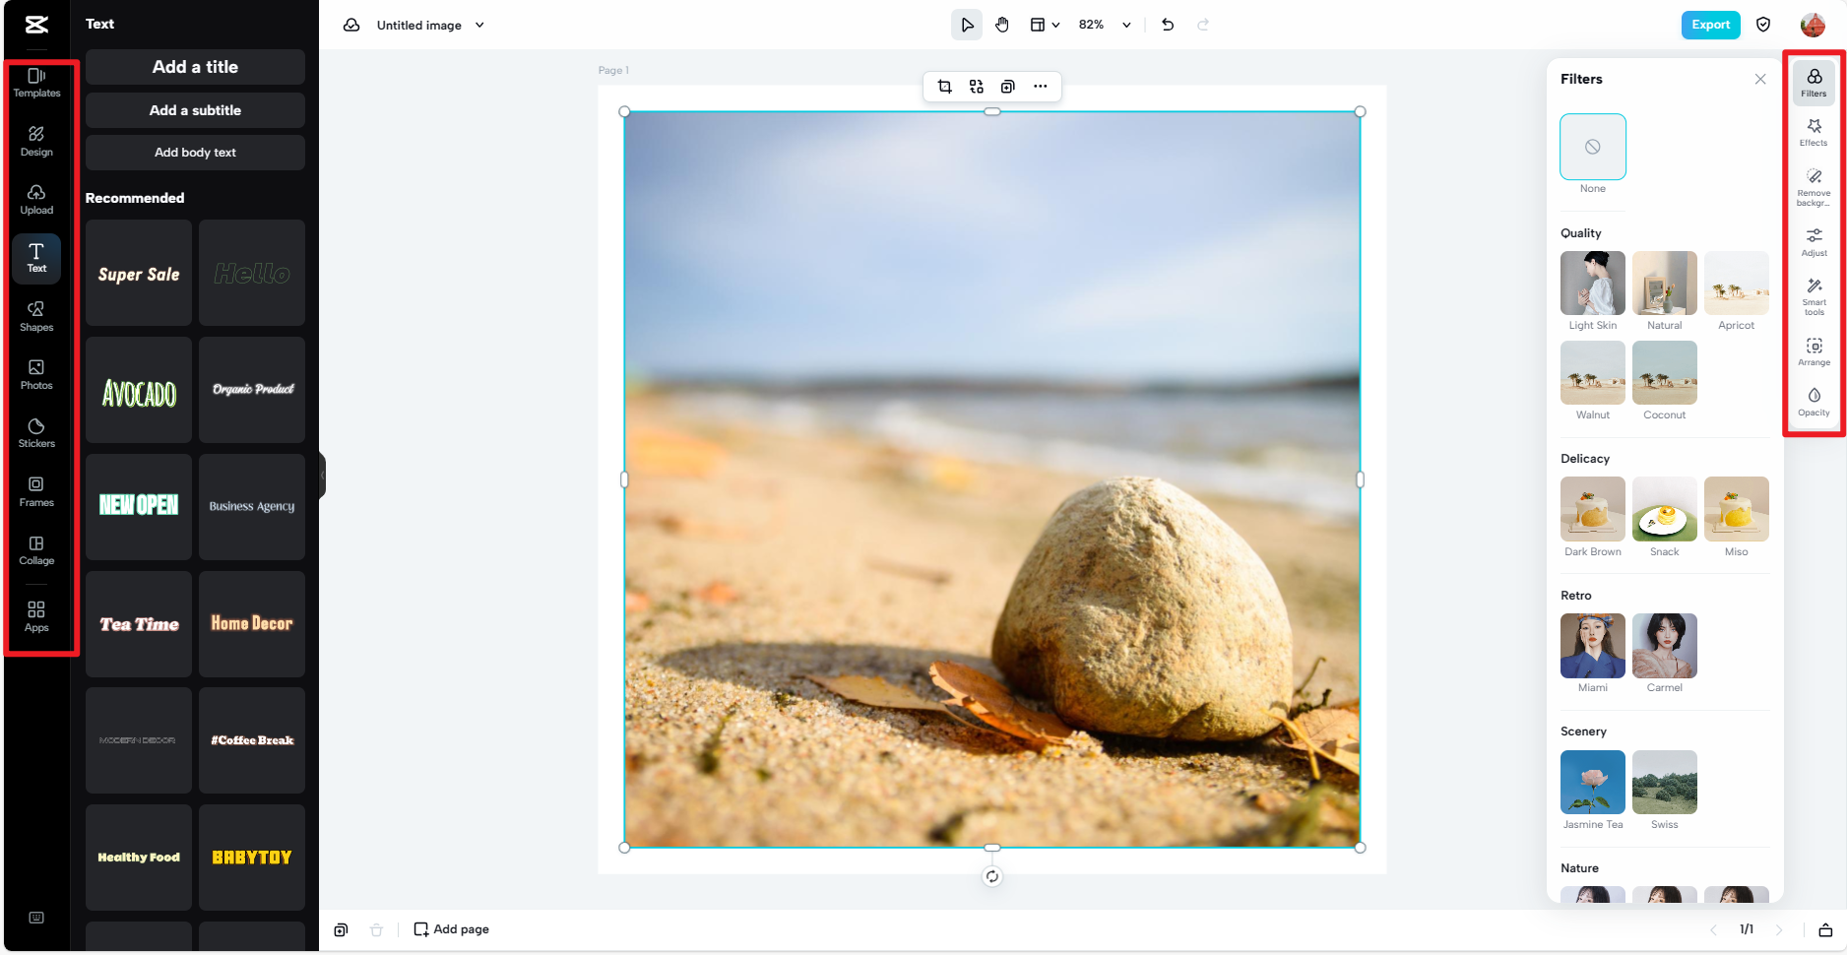Viewport: 1847px width, 955px height.
Task: Open the Arrange tool
Action: pyautogui.click(x=1814, y=351)
